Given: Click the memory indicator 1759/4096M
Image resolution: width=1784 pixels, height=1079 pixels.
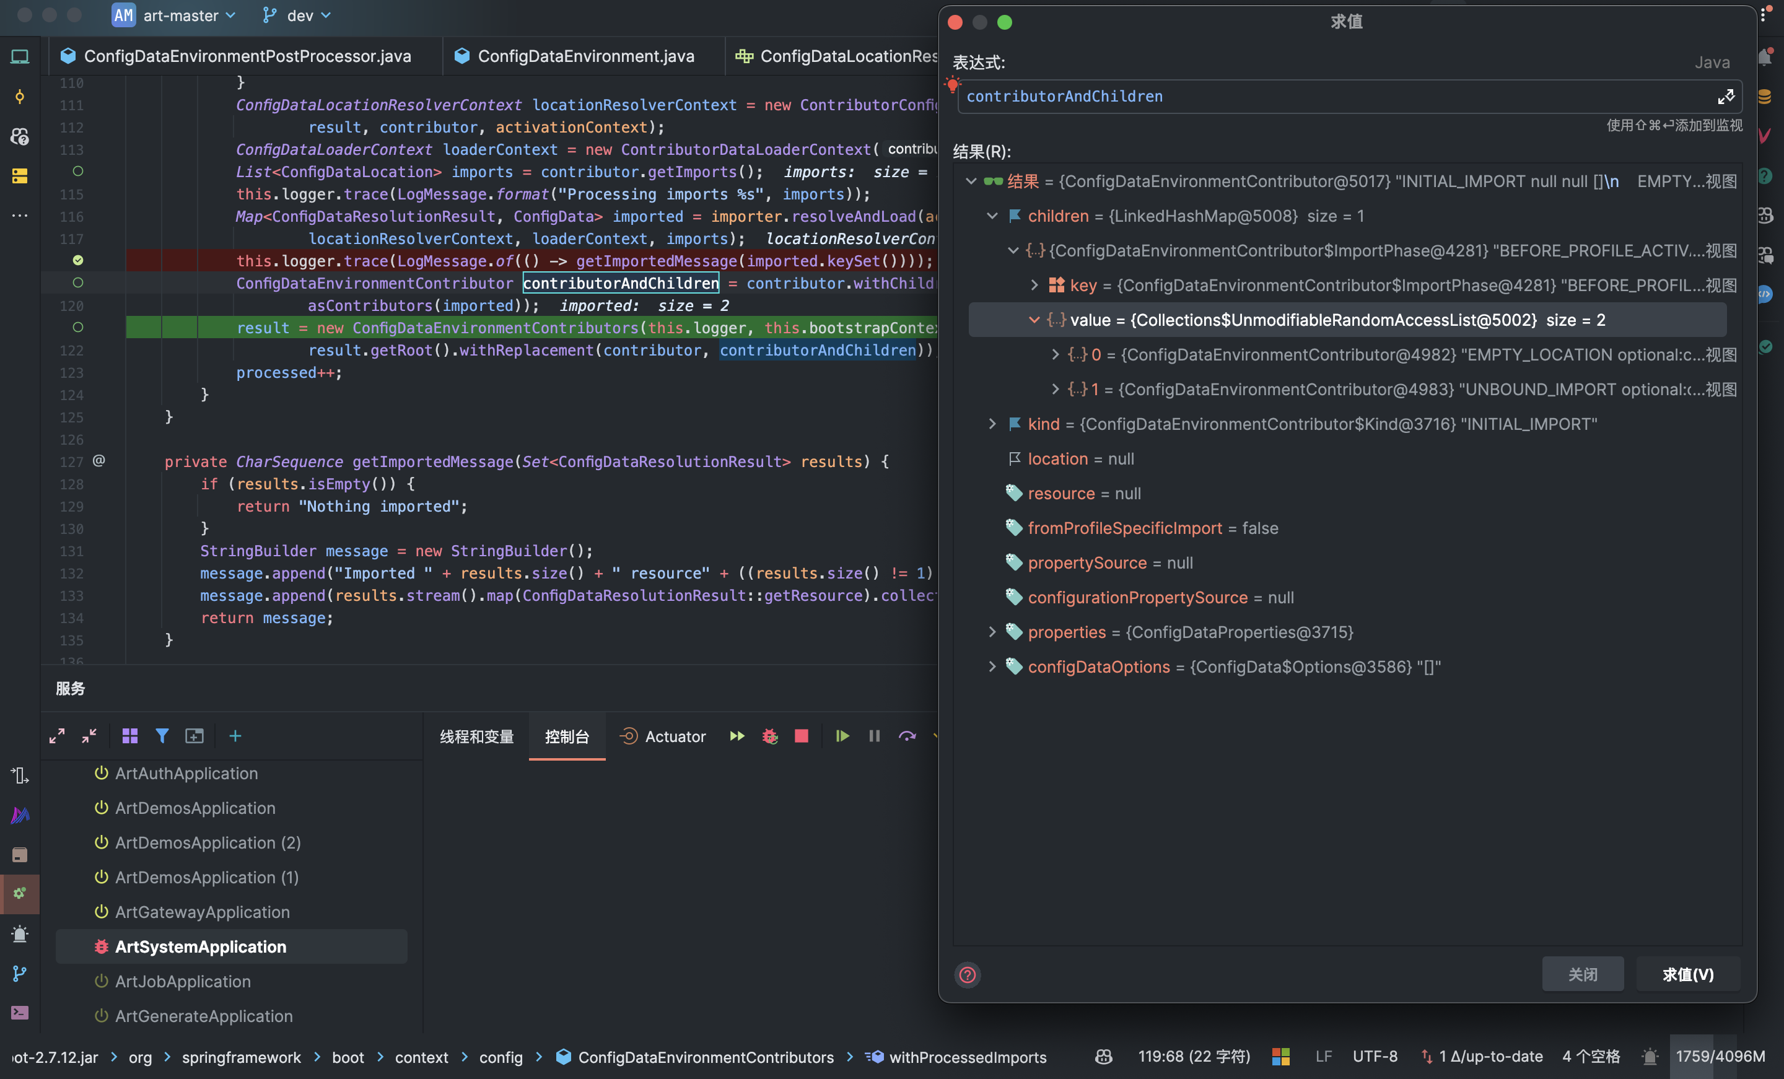Looking at the screenshot, I should (1720, 1057).
